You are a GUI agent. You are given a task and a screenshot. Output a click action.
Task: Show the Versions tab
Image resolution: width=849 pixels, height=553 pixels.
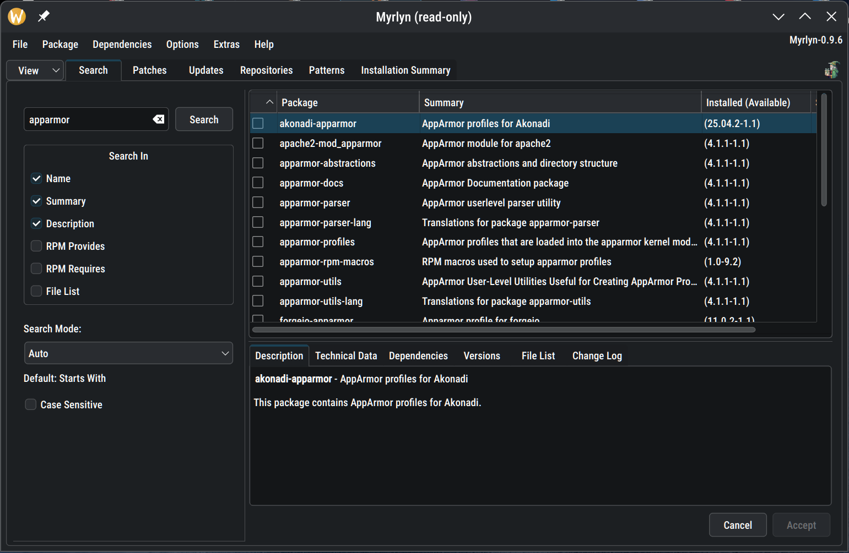coord(482,355)
